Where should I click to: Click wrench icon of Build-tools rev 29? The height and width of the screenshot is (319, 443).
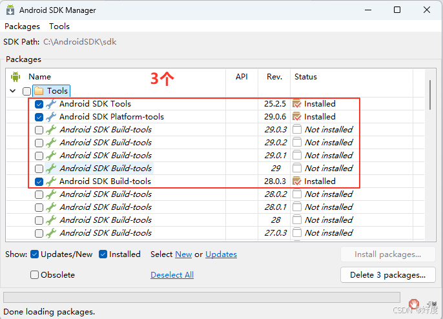pos(51,169)
